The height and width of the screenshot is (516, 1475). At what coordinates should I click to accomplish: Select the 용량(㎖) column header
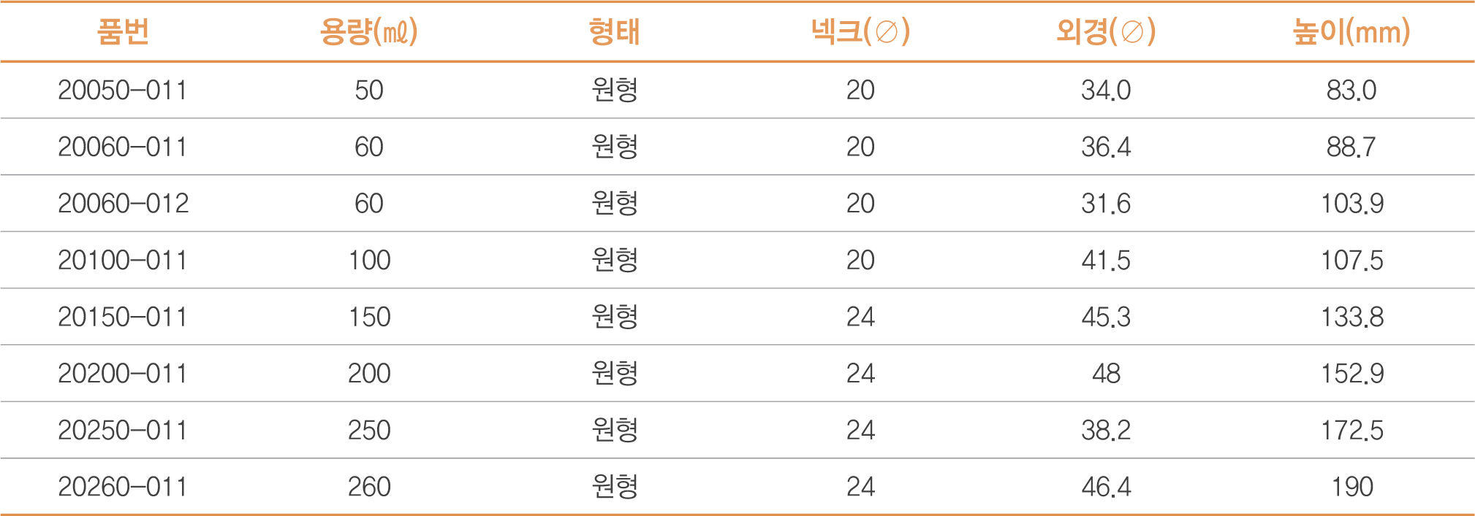[x=368, y=32]
